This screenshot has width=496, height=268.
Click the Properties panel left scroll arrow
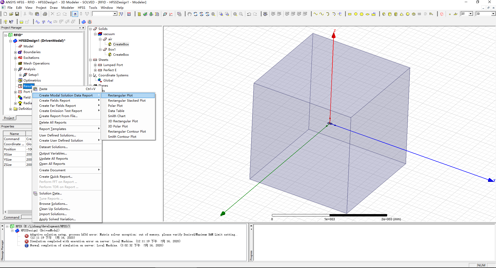tap(5, 212)
